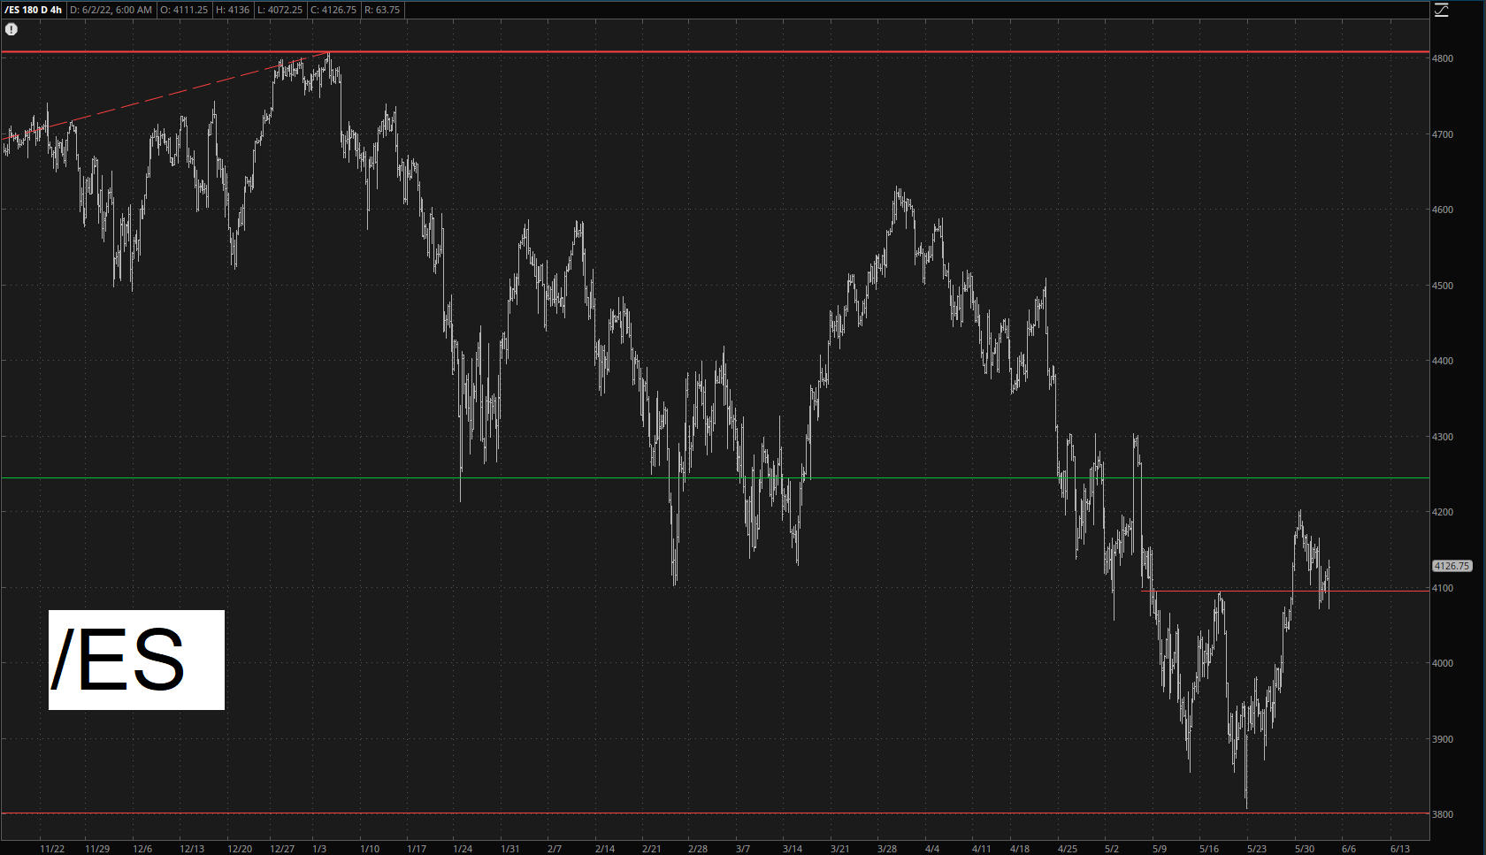Click the 1/24 date on time axis

pos(463,849)
